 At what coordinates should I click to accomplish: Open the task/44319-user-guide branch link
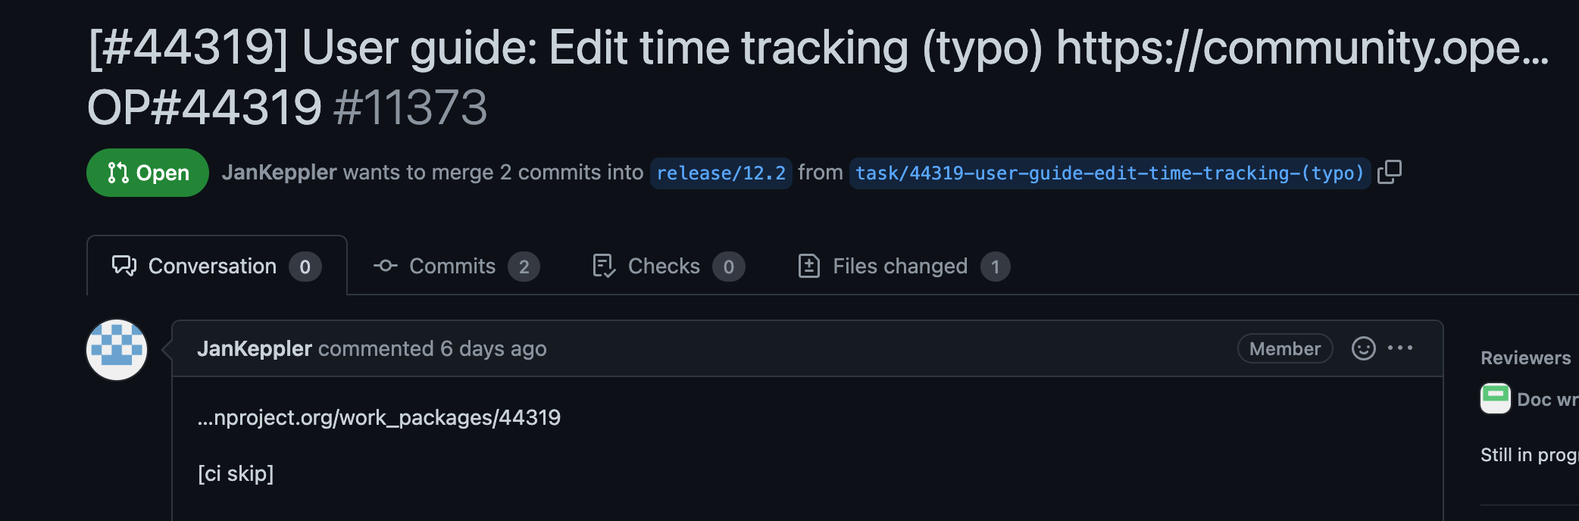pos(1108,173)
